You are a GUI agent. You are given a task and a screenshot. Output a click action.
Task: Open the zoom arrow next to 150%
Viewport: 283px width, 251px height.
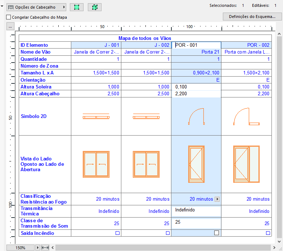point(37,247)
